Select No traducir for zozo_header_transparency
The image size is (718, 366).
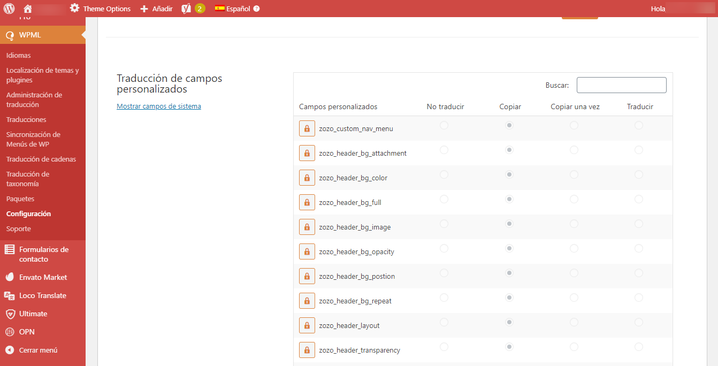pyautogui.click(x=444, y=347)
